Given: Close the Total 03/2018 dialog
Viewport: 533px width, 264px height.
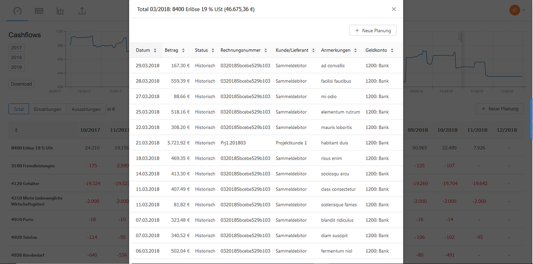Looking at the screenshot, I should (x=394, y=9).
